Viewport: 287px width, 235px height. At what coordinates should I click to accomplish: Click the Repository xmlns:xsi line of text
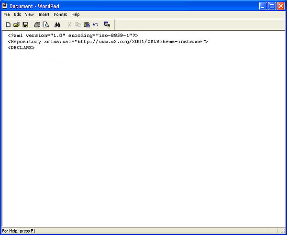(x=108, y=42)
